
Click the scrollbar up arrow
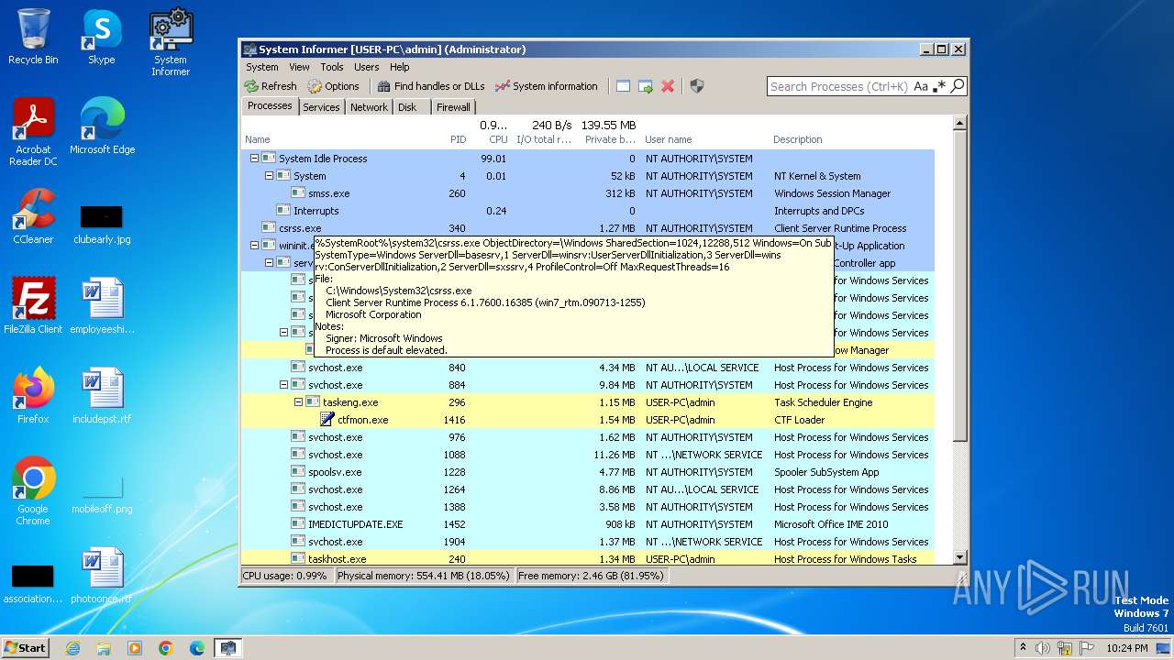click(x=960, y=123)
